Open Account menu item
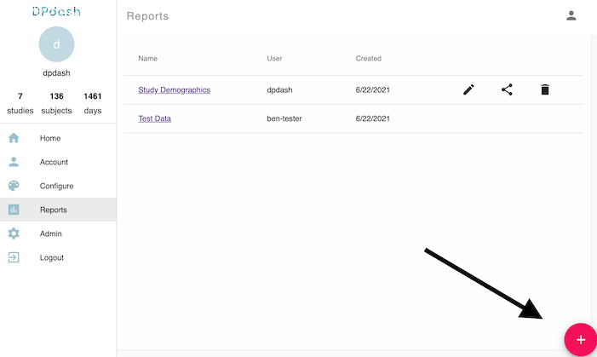This screenshot has height=357, width=597. [58, 162]
